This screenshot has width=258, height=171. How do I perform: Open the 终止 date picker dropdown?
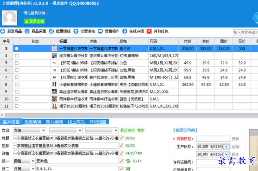click(227, 154)
